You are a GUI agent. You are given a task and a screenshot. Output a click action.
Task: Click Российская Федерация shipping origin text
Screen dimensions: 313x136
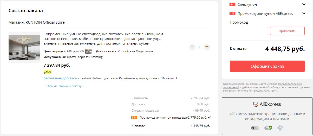(x=135, y=51)
